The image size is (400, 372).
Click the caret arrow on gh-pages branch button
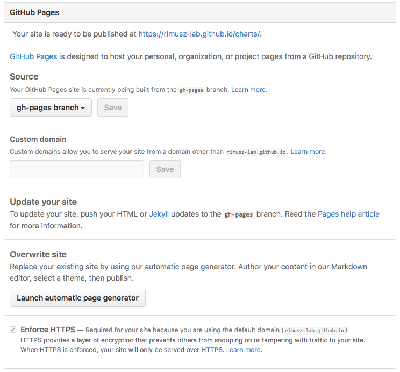[83, 108]
